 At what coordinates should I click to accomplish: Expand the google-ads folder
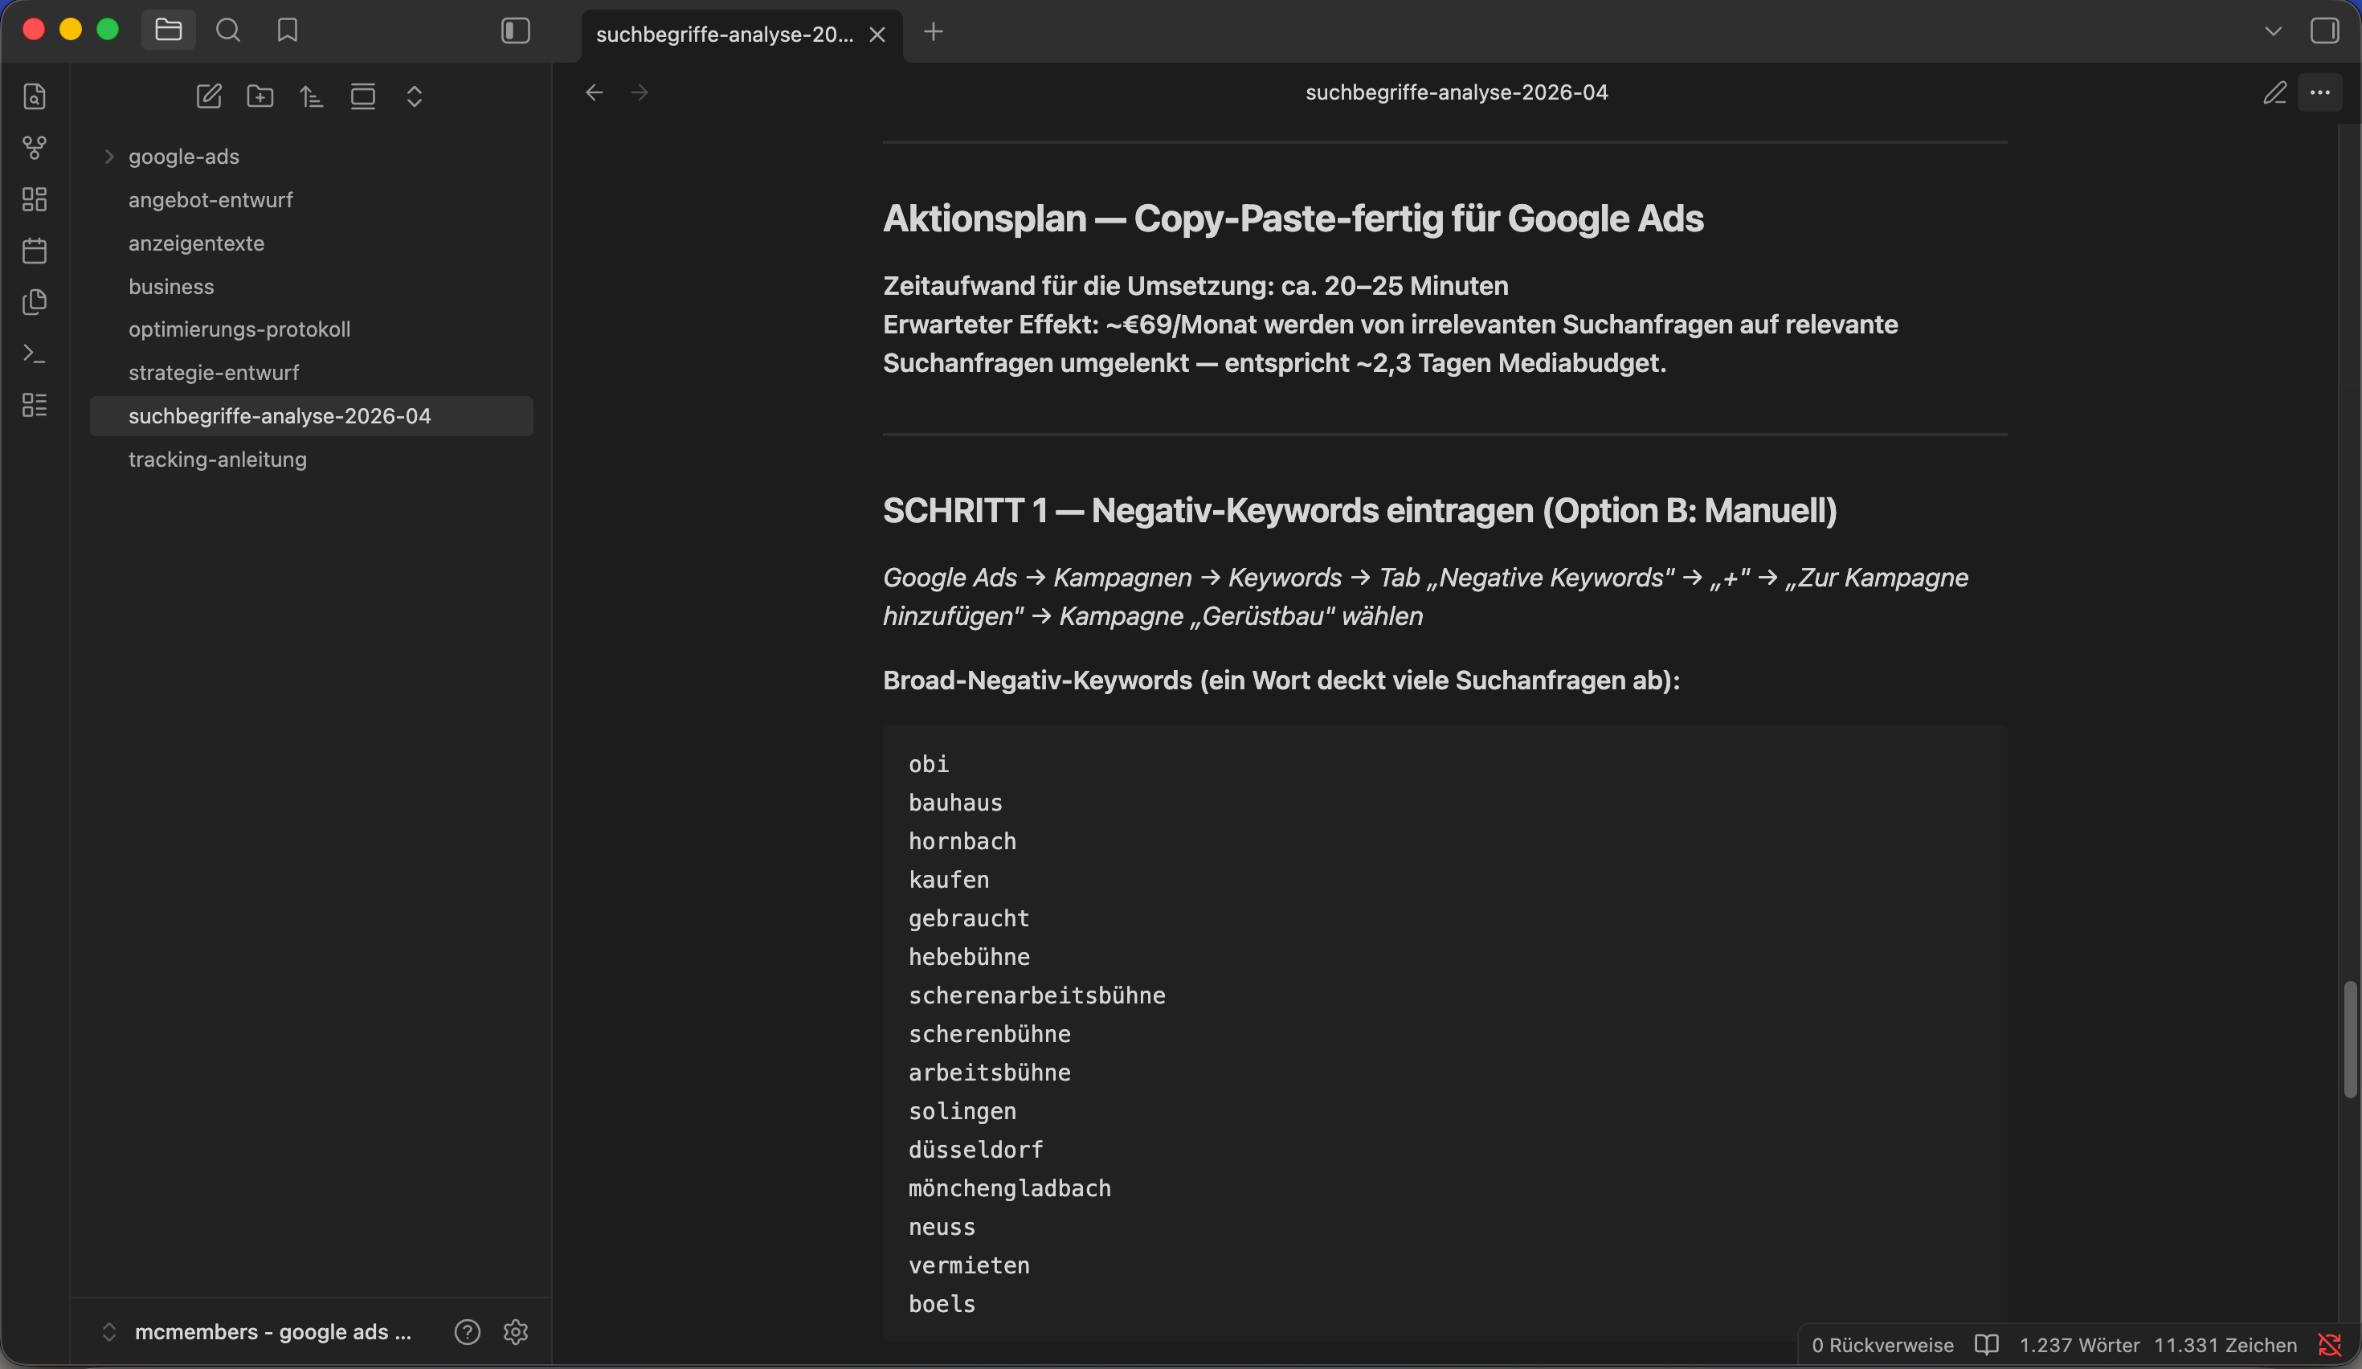(x=108, y=157)
